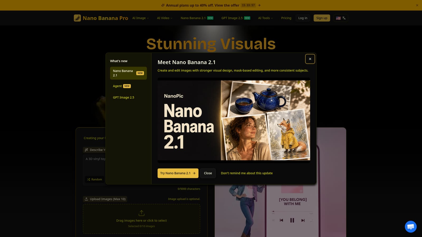Click the Nano Banana Pro logo icon
Viewport: 422px width, 237px height.
[77, 18]
